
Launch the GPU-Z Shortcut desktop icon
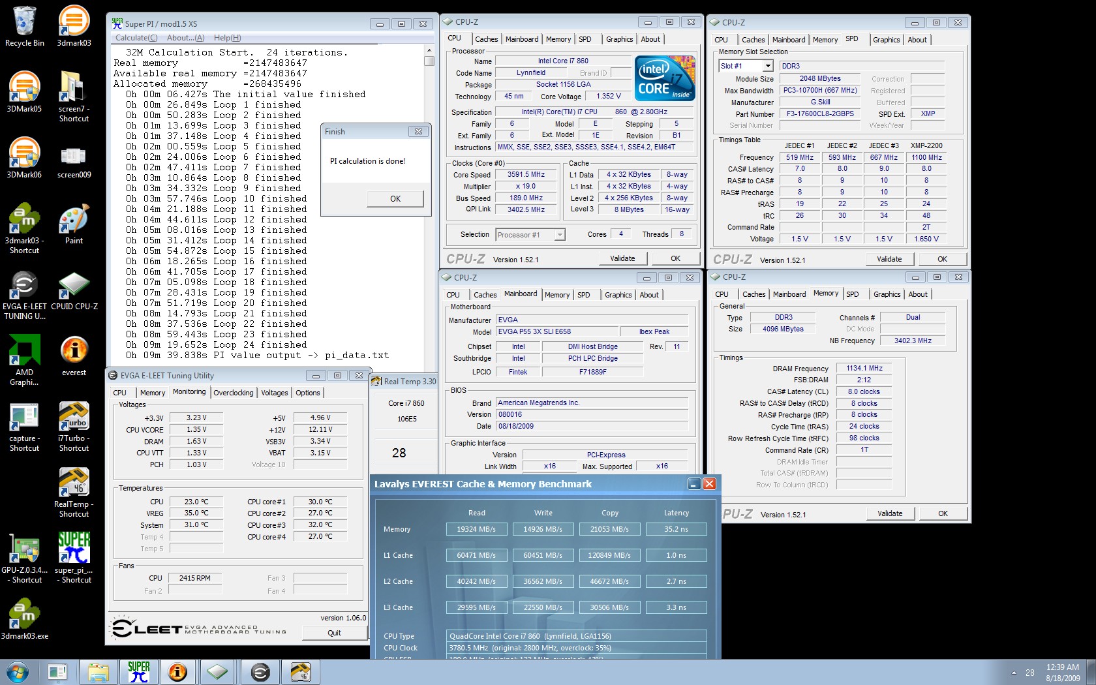pyautogui.click(x=24, y=558)
